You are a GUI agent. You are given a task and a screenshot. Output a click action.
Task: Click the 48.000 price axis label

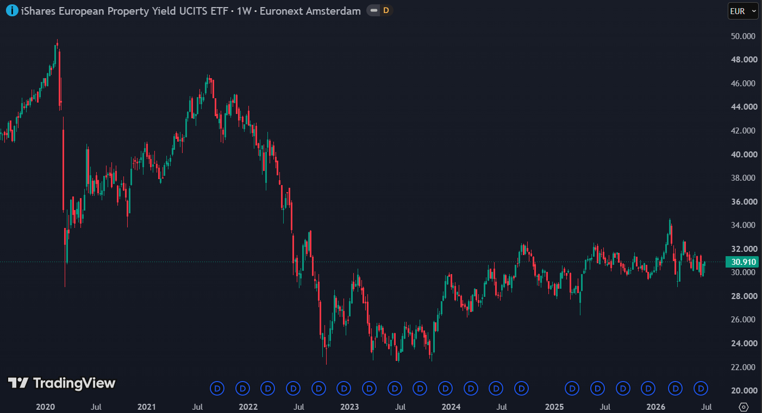point(743,60)
